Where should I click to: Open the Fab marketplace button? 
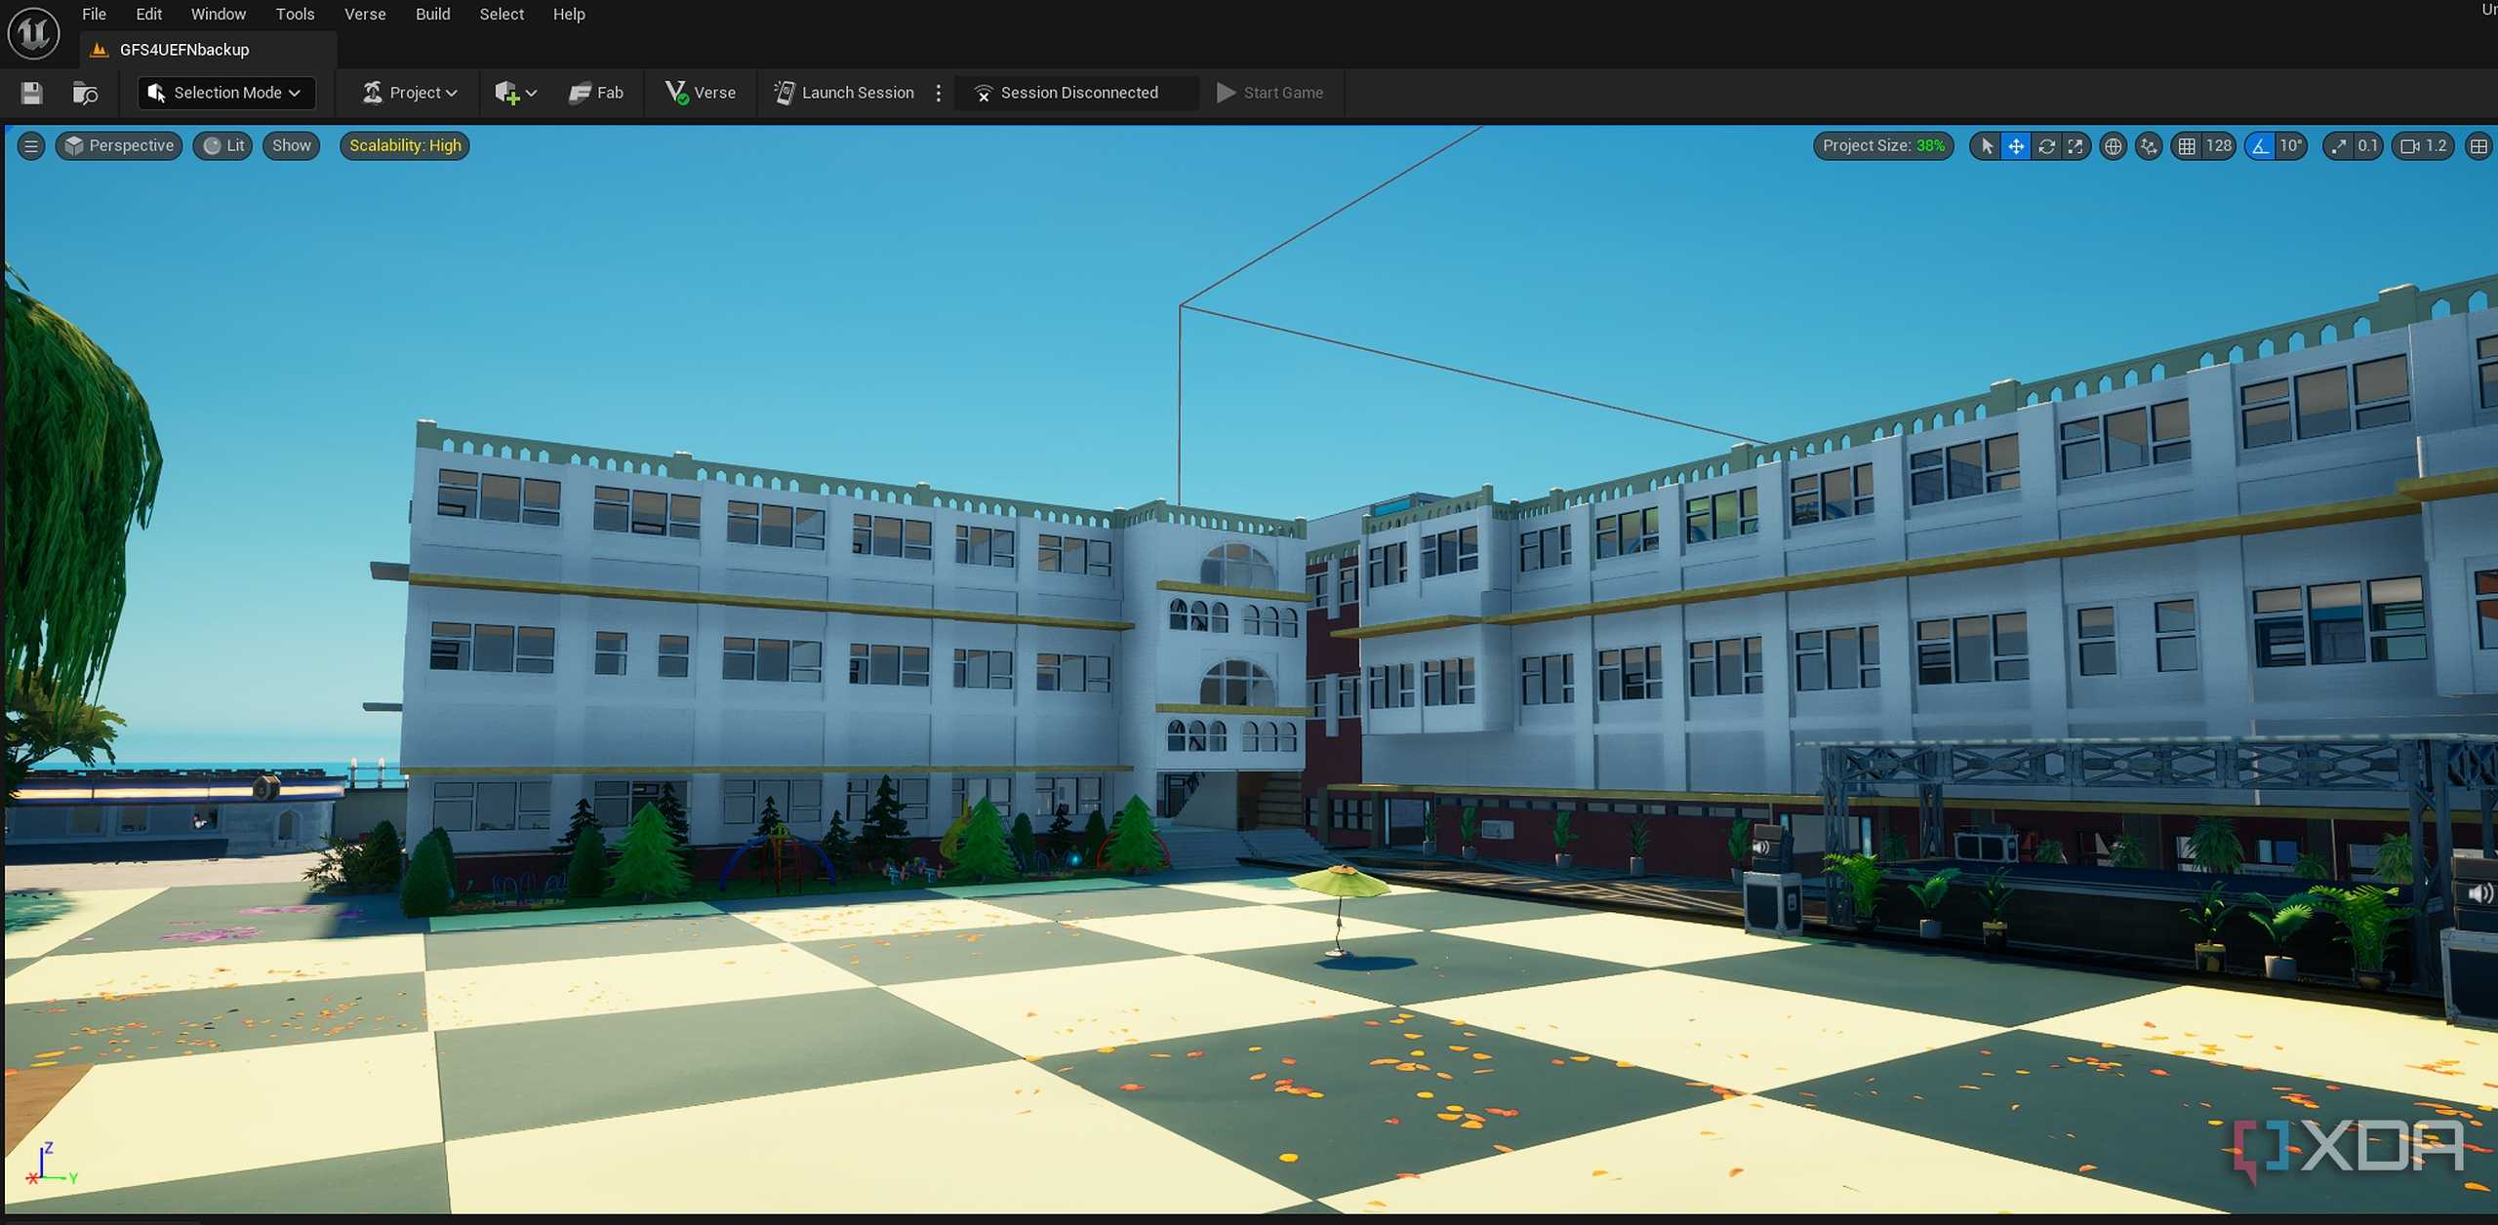pyautogui.click(x=596, y=93)
